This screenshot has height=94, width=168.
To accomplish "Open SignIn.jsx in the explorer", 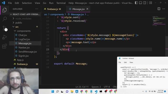I will pos(25,56).
